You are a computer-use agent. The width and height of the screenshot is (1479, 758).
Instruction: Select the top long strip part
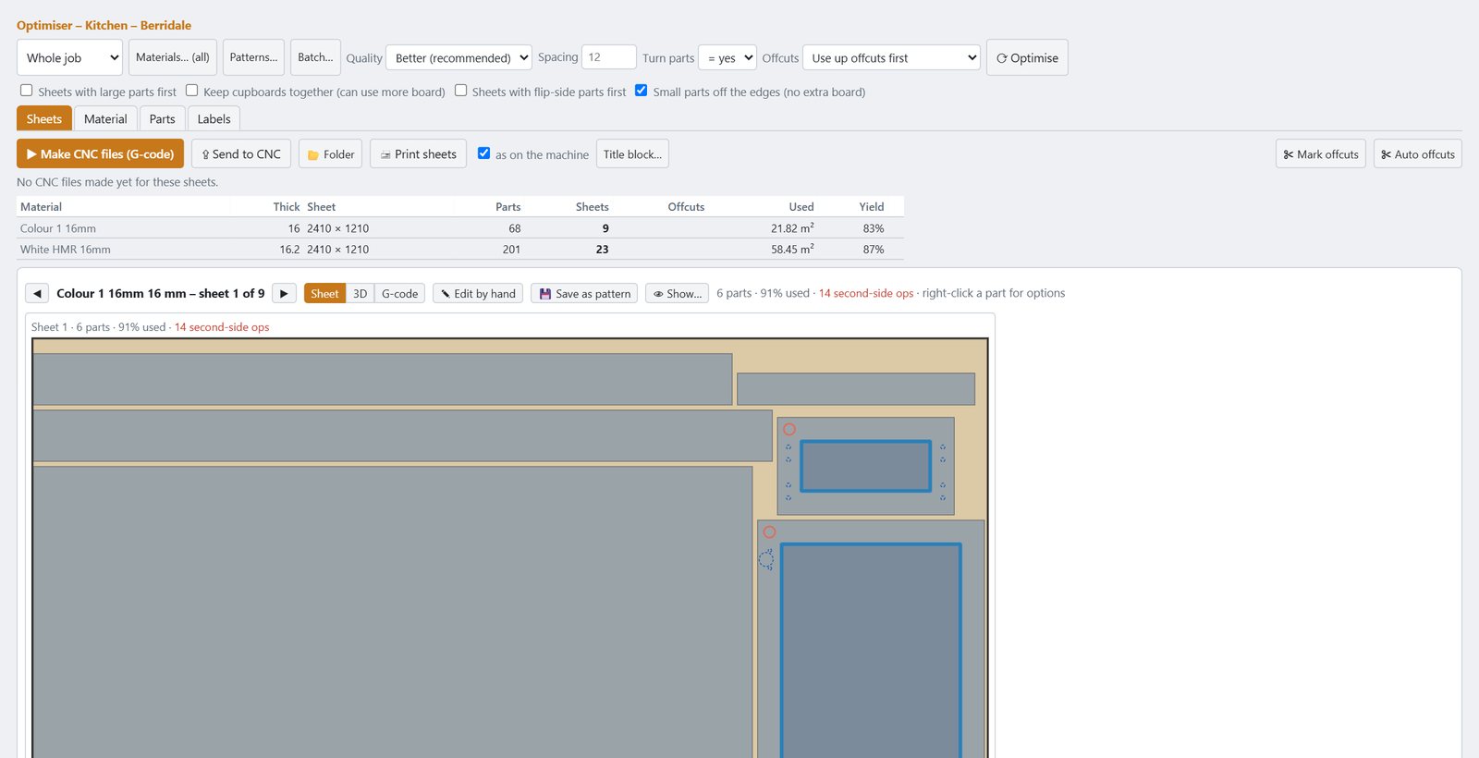tap(383, 379)
